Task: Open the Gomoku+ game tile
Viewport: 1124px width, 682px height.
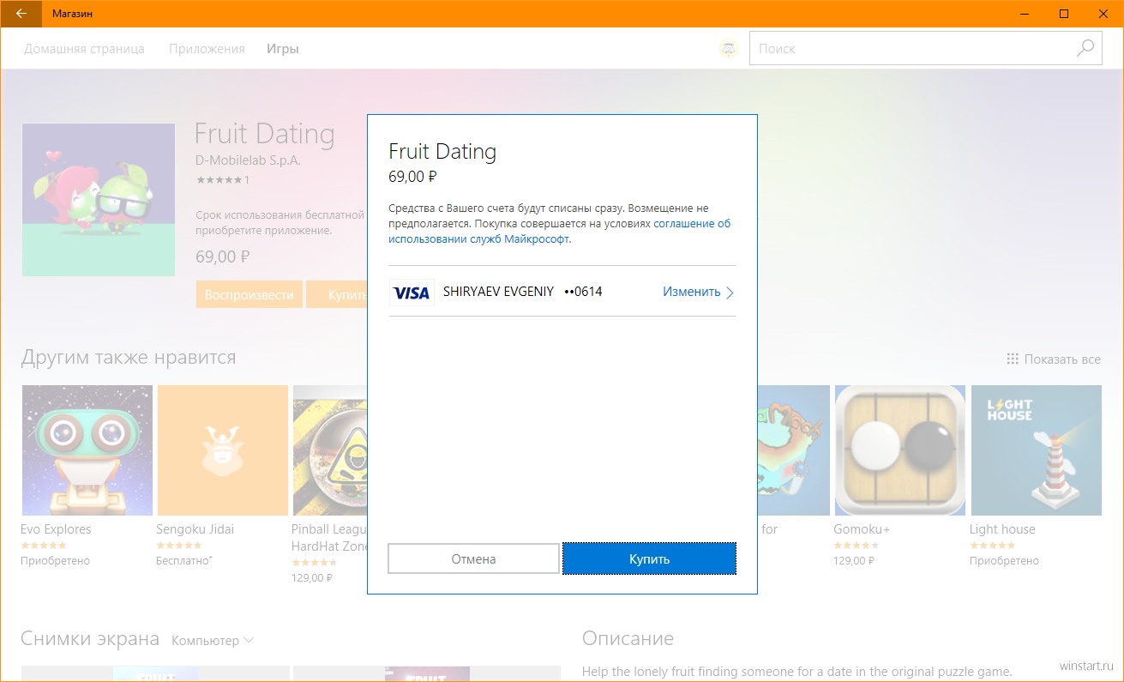Action: [x=899, y=450]
